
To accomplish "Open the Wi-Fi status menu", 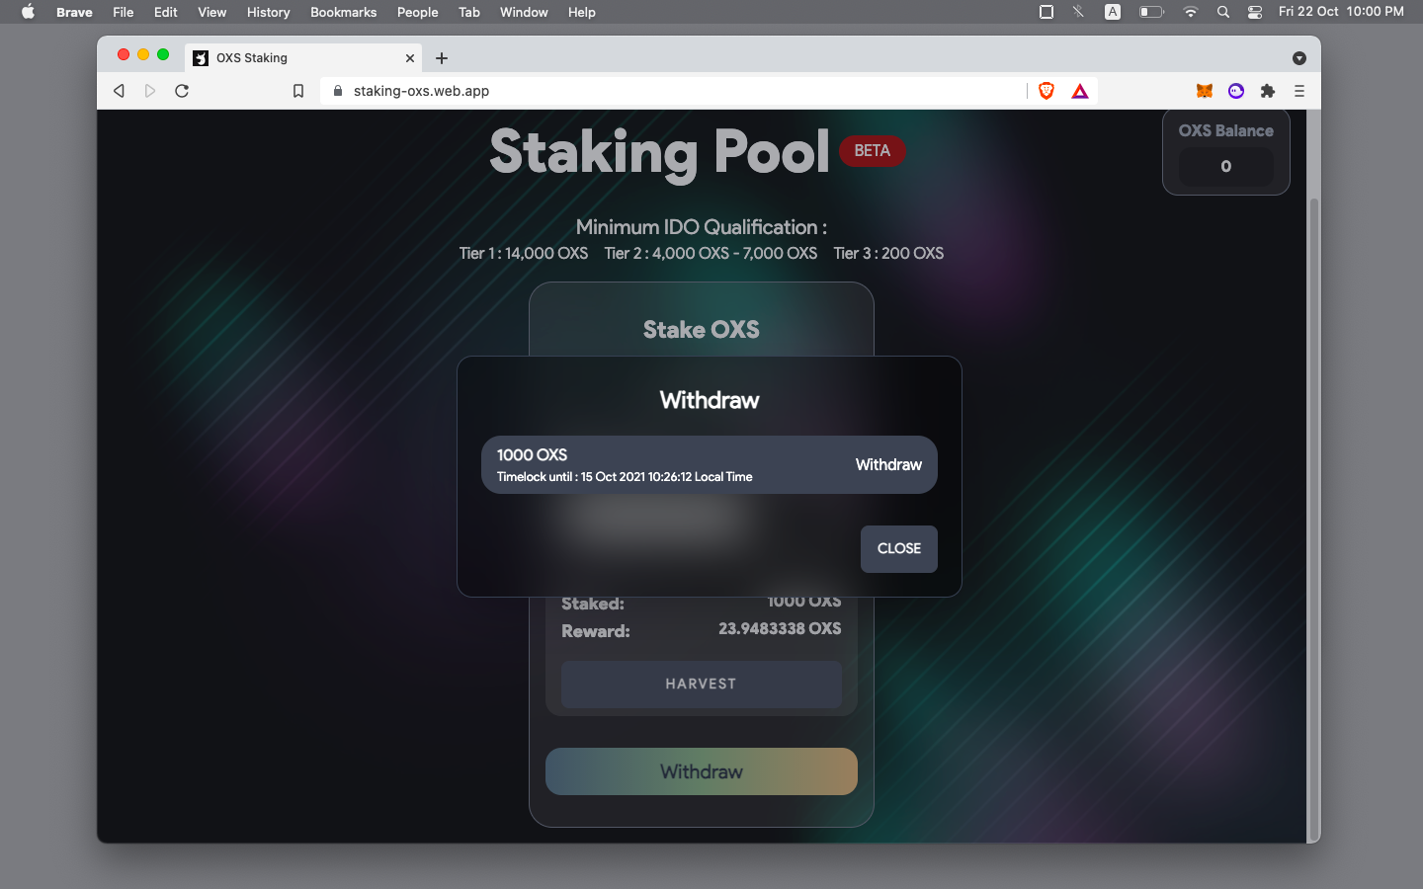I will click(x=1191, y=12).
